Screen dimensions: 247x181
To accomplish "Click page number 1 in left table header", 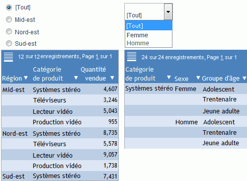I will coord(97,57).
